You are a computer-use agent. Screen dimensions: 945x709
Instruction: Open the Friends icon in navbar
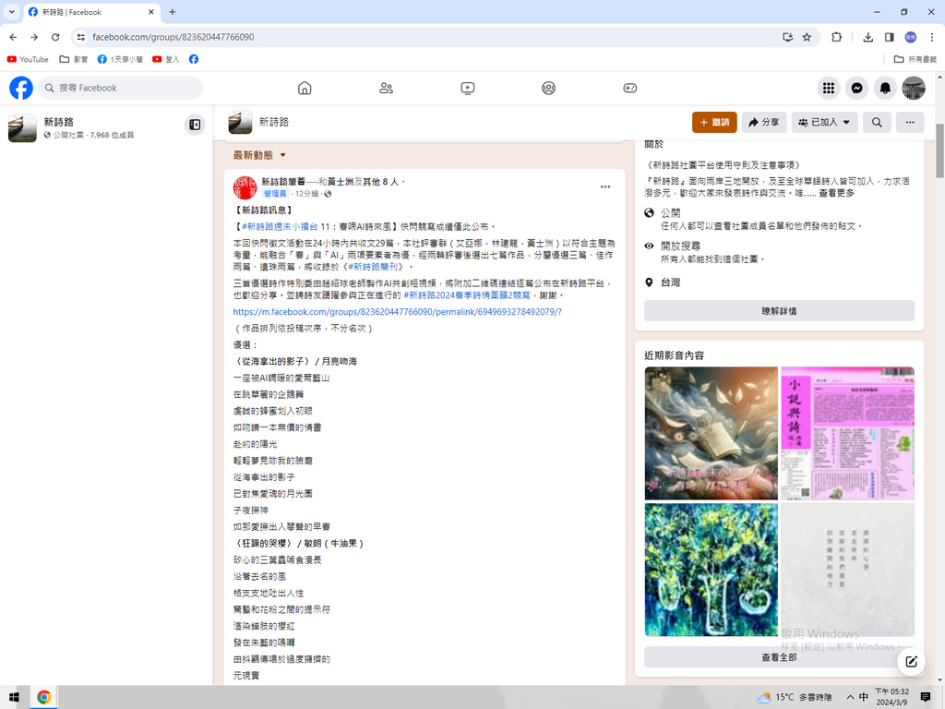[386, 88]
